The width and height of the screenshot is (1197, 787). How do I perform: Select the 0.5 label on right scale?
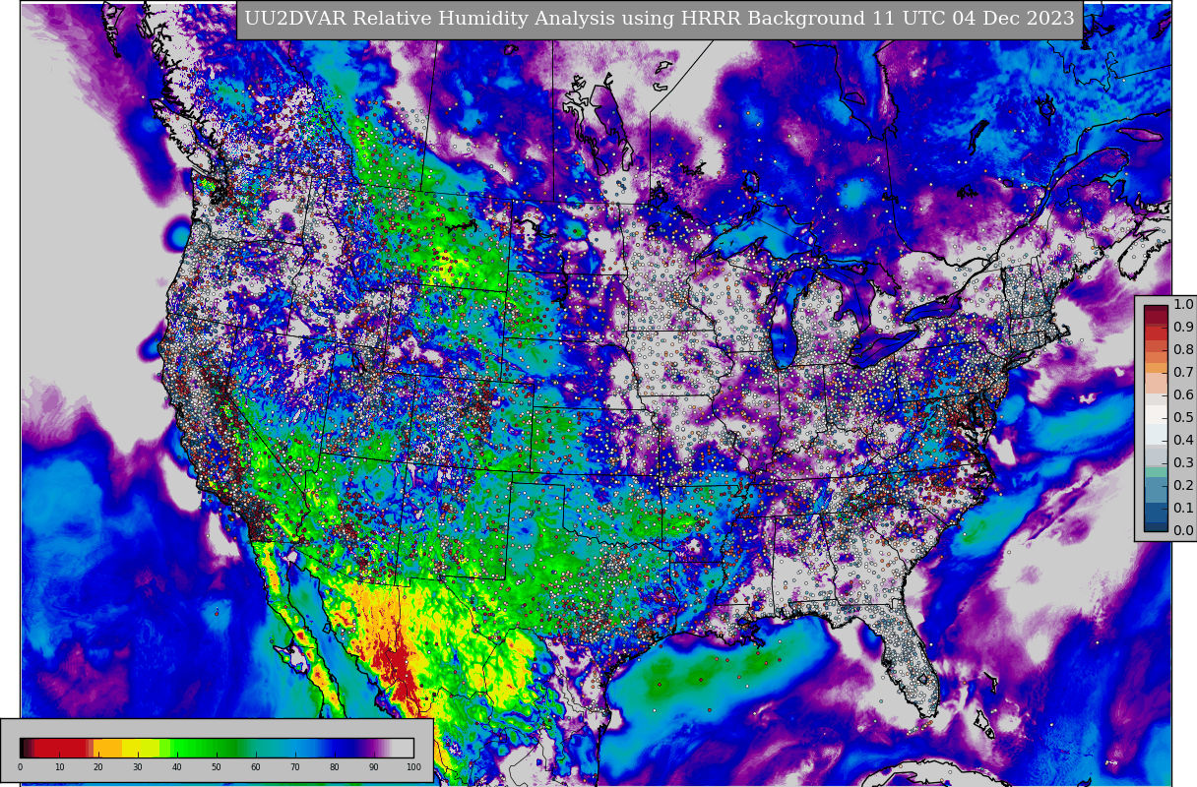[1183, 418]
